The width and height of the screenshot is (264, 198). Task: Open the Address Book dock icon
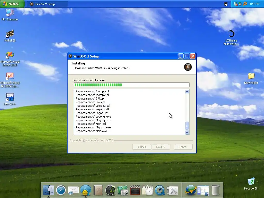tap(98, 190)
